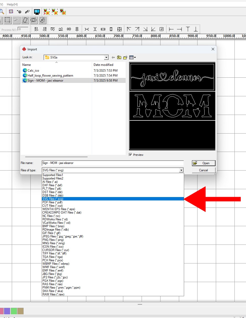This screenshot has width=246, height=318.
Task: Click the four-square grid alignment icon
Action: (119, 29)
